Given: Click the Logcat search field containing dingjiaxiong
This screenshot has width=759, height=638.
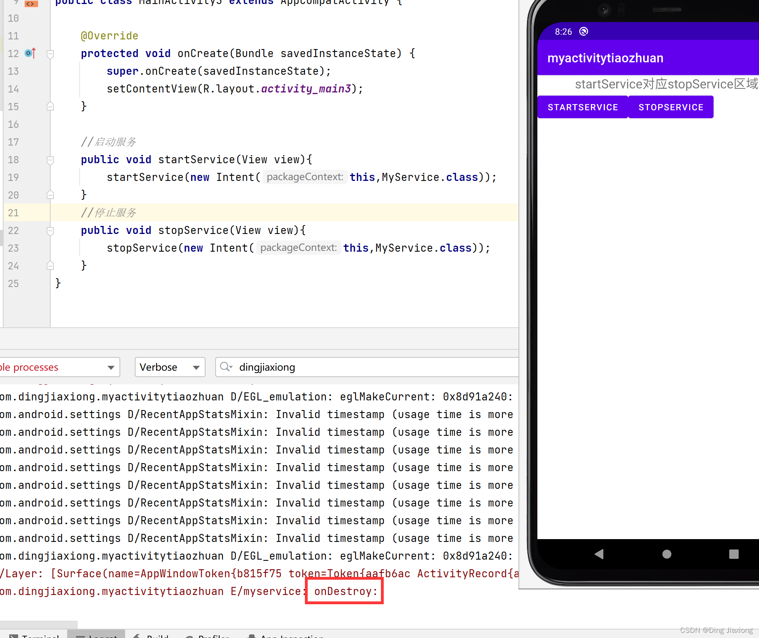Looking at the screenshot, I should coord(367,367).
